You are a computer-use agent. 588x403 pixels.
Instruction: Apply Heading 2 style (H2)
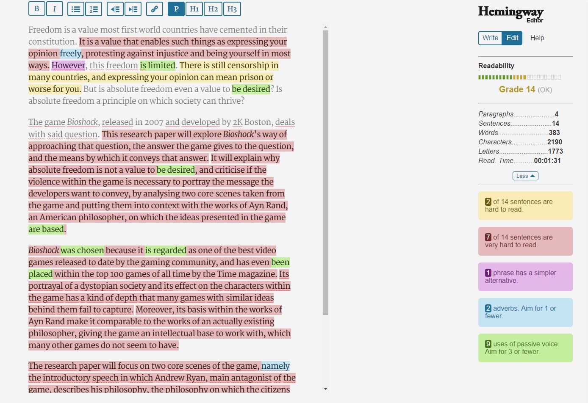[x=213, y=8]
